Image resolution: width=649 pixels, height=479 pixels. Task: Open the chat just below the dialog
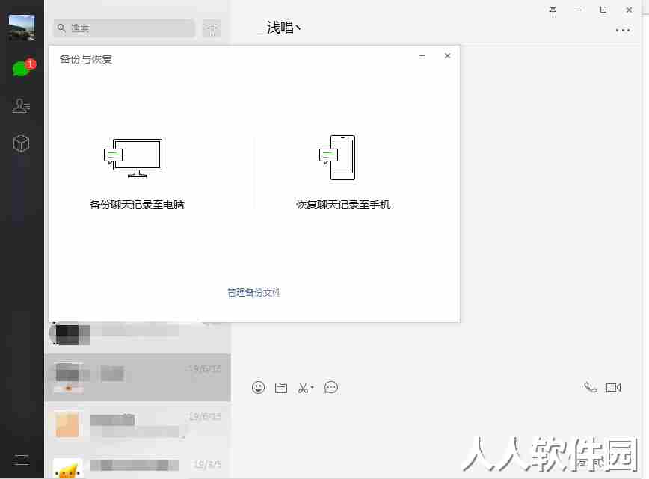138,338
